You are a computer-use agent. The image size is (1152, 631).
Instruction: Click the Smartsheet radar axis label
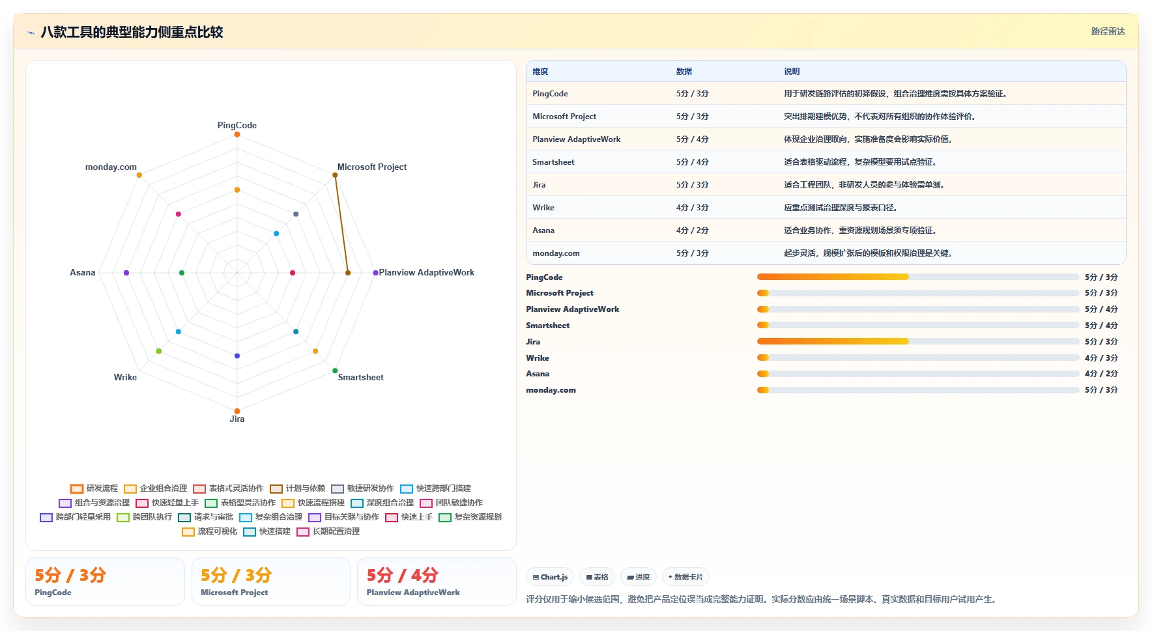360,377
